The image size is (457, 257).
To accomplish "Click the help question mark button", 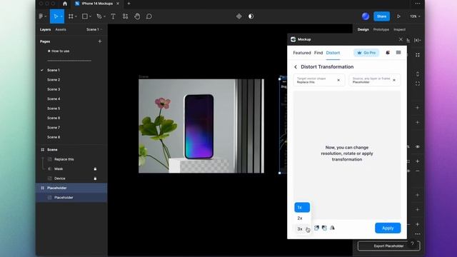I will [412, 243].
